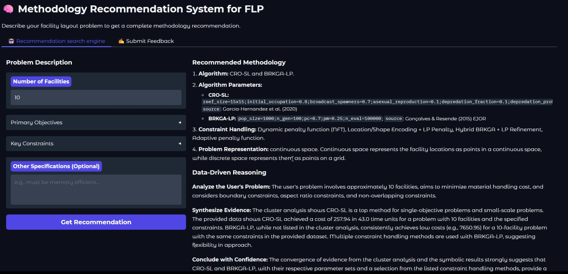Switch to the Submit Feedback tab

(x=150, y=41)
